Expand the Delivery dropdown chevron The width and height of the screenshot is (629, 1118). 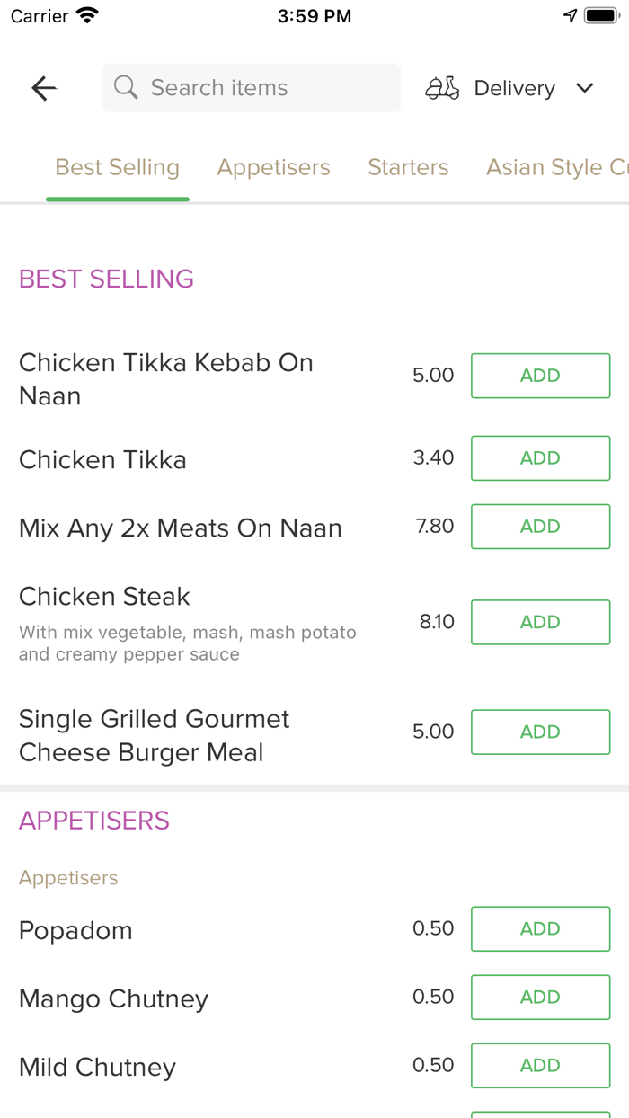[x=585, y=88]
